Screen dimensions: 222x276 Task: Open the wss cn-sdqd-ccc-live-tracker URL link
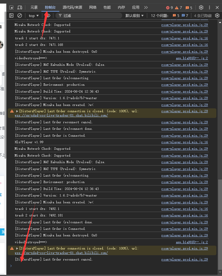click(x=61, y=116)
